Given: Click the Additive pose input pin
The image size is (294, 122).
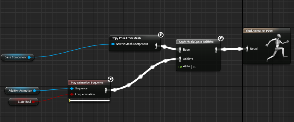Looking at the screenshot, I should [180, 59].
